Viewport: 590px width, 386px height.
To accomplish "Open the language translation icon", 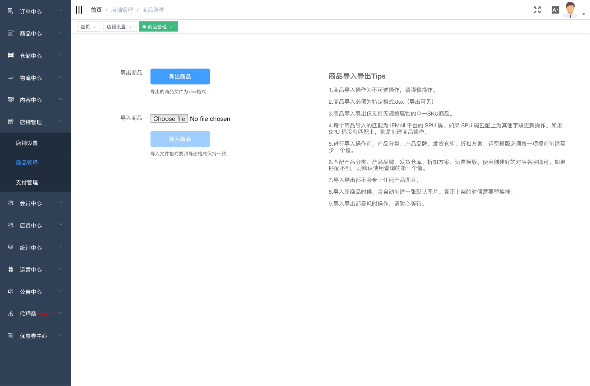I will (555, 10).
